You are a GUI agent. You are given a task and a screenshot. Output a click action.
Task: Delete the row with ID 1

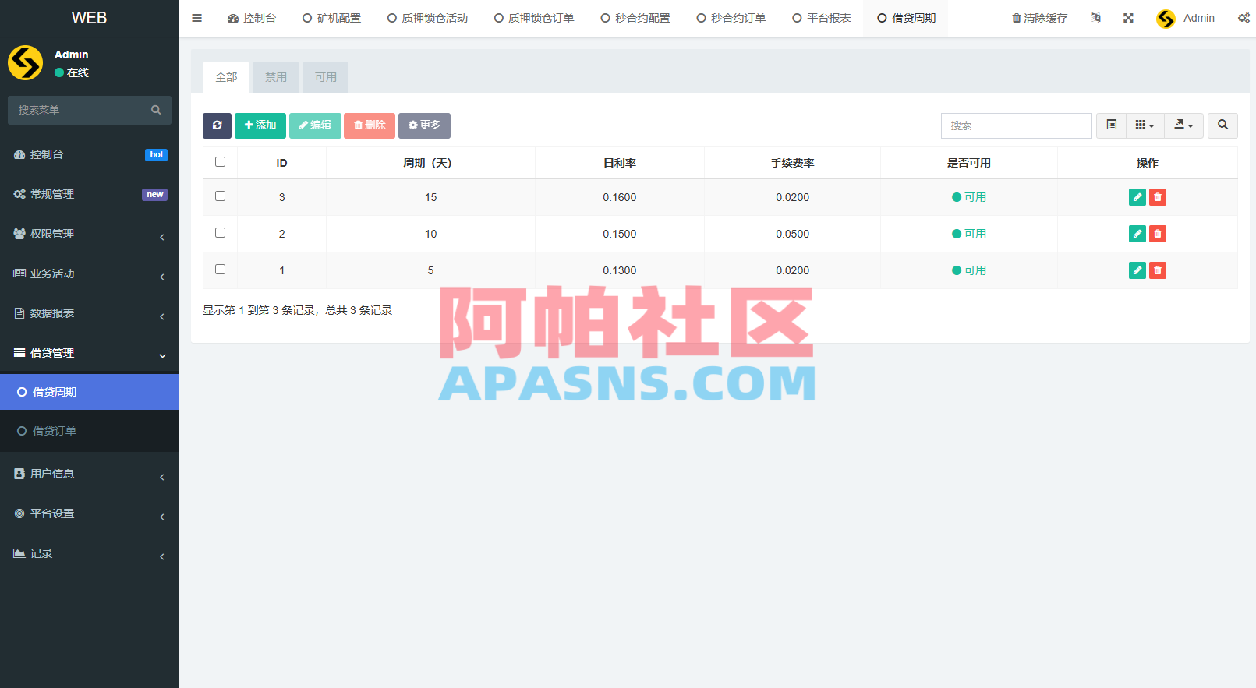pyautogui.click(x=1158, y=270)
